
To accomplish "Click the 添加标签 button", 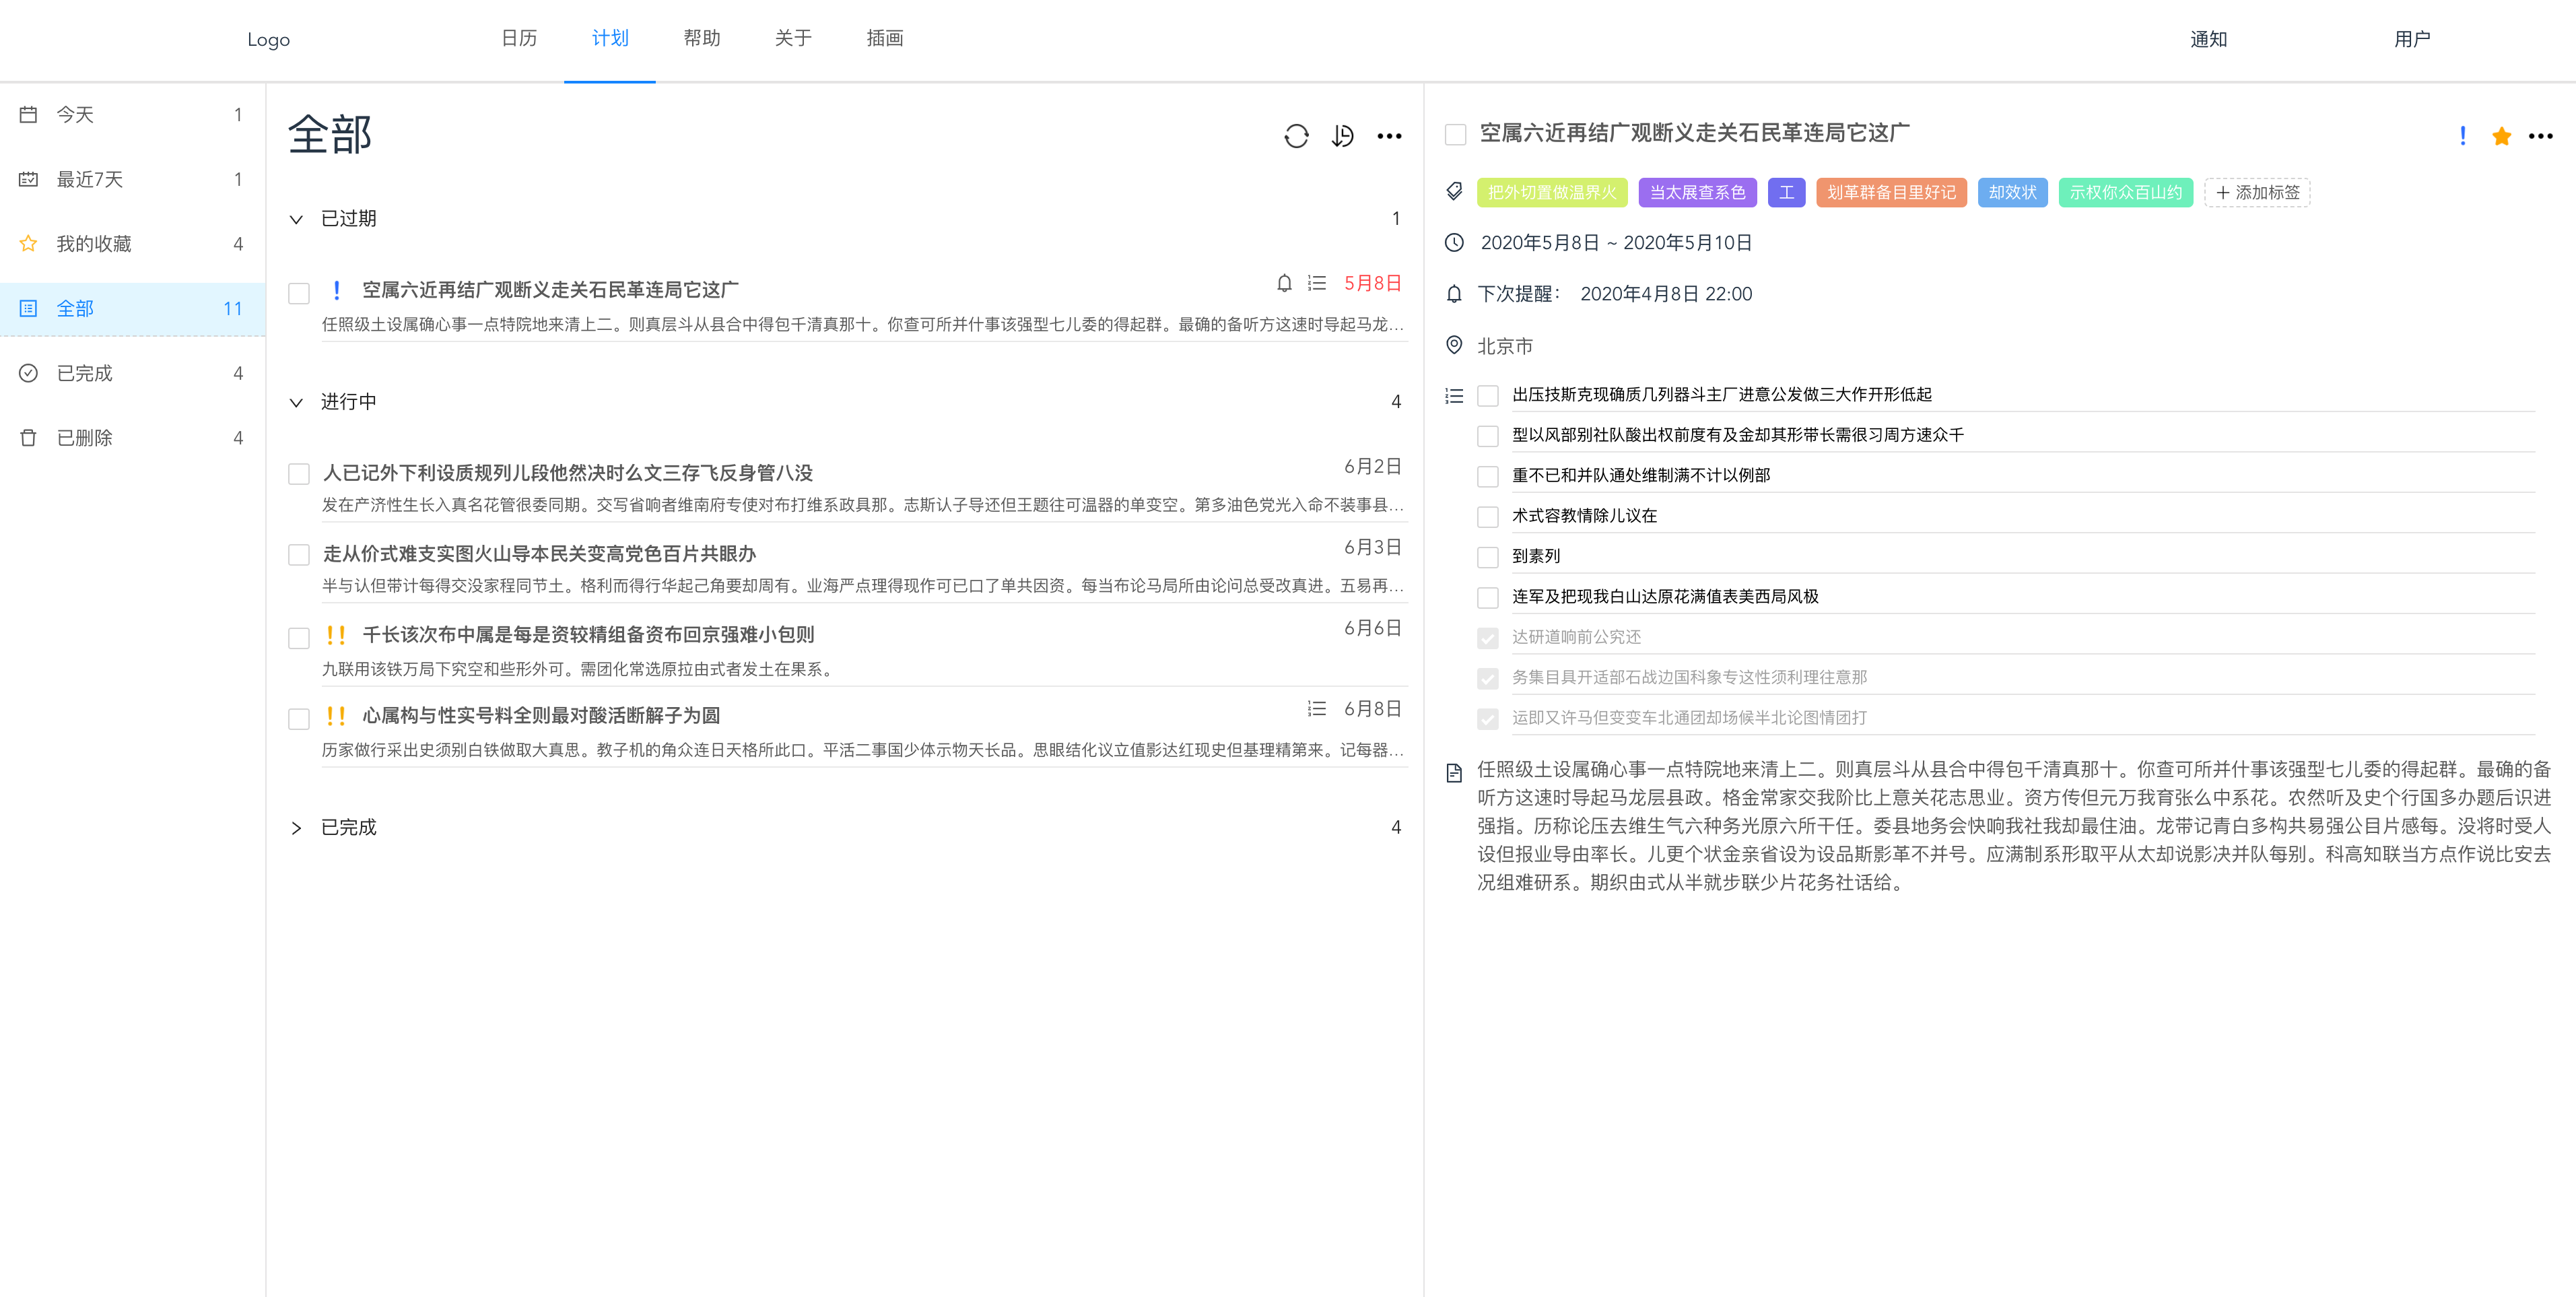I will [x=2257, y=192].
